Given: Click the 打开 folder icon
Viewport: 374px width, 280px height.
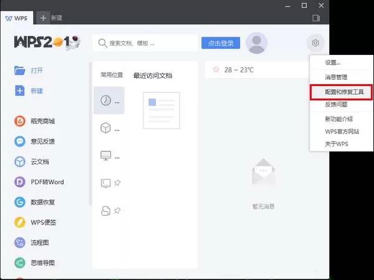Looking at the screenshot, I should [19, 70].
